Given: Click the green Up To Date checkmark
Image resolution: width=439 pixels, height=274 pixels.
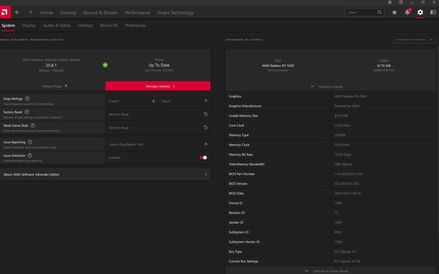Looking at the screenshot, I should (x=105, y=65).
